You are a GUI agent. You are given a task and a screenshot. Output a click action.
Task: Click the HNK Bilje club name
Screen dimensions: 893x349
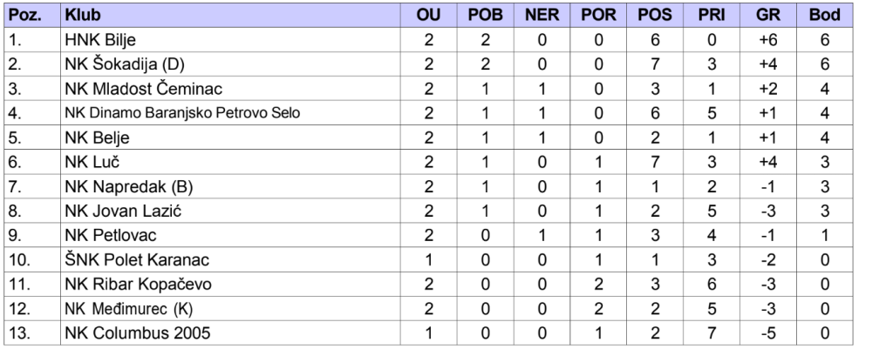pyautogui.click(x=100, y=40)
